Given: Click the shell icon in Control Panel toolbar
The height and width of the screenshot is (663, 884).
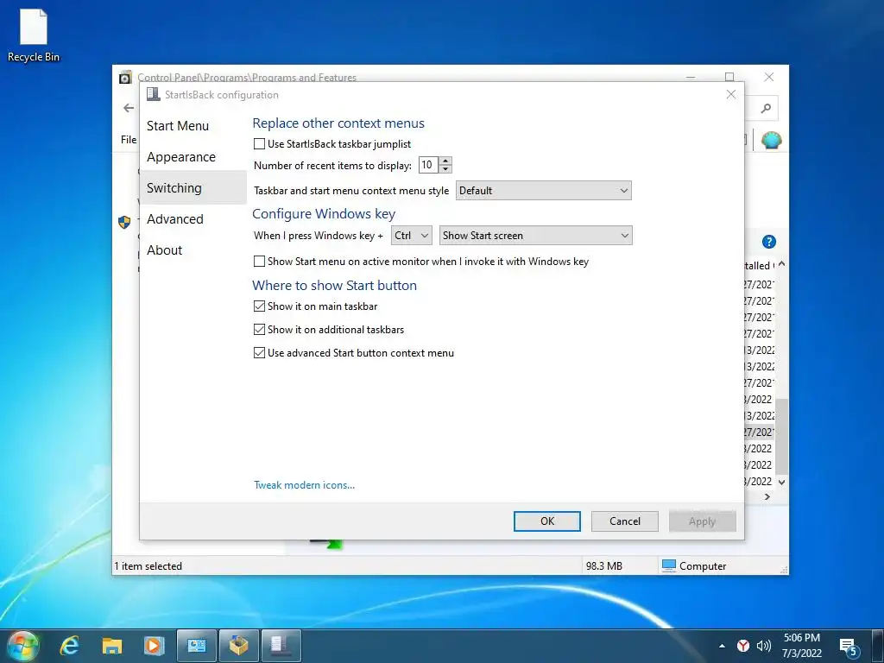Looking at the screenshot, I should (x=771, y=139).
